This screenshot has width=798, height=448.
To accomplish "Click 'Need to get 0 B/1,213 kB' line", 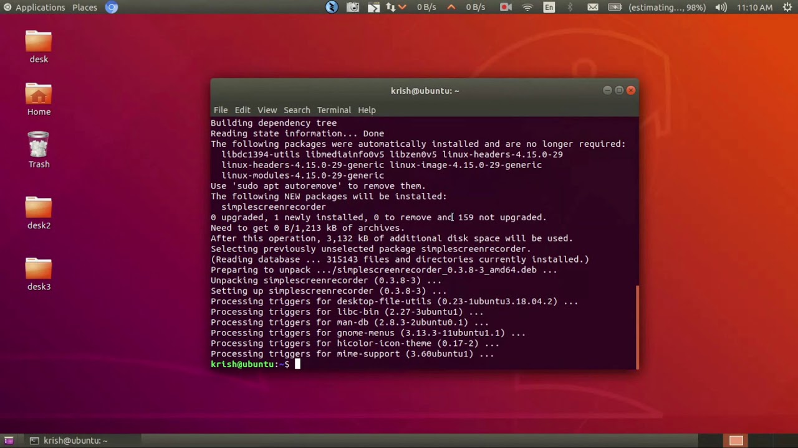I will tap(308, 228).
